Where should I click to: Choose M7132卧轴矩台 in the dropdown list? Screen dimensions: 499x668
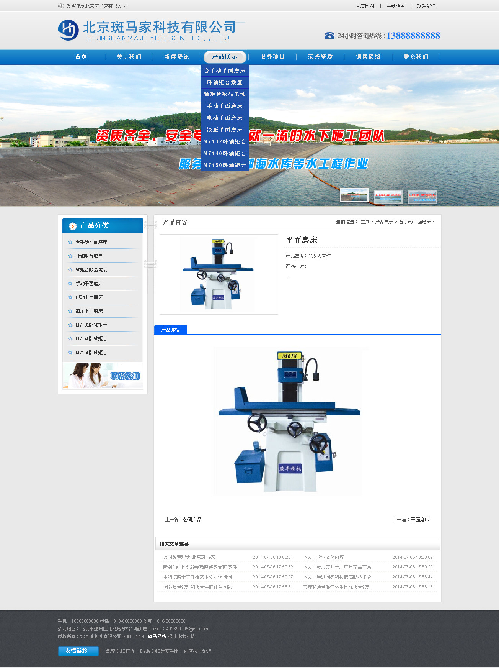[x=225, y=141]
